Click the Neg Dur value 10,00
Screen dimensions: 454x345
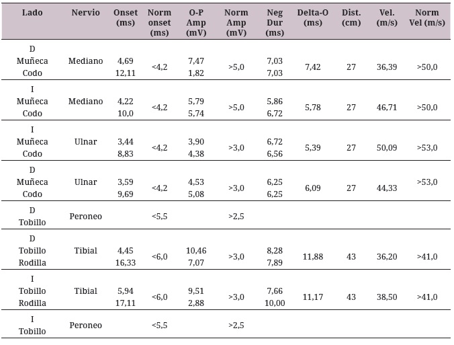click(274, 303)
